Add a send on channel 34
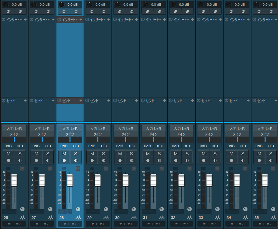This screenshot has height=229, width=278. (x=248, y=100)
